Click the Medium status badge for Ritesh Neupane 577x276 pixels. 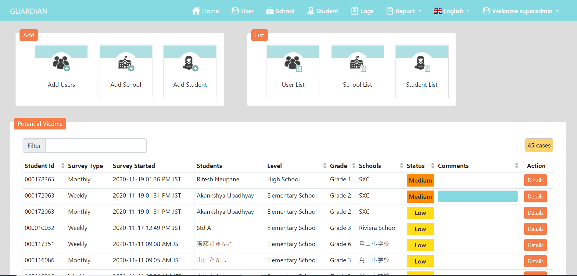420,180
